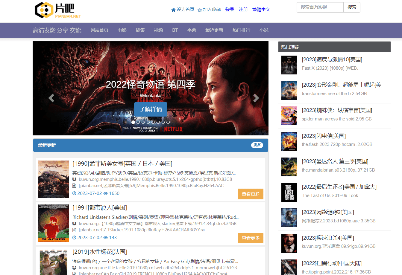Image resolution: width=402 pixels, height=275 pixels.
Task: Open 视频 navigation menu item
Action: [158, 30]
